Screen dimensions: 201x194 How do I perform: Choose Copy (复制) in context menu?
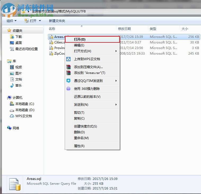click(92, 118)
